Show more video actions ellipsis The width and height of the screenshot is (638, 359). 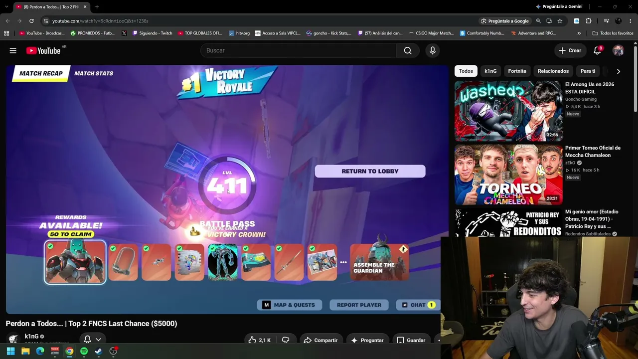[x=439, y=340]
